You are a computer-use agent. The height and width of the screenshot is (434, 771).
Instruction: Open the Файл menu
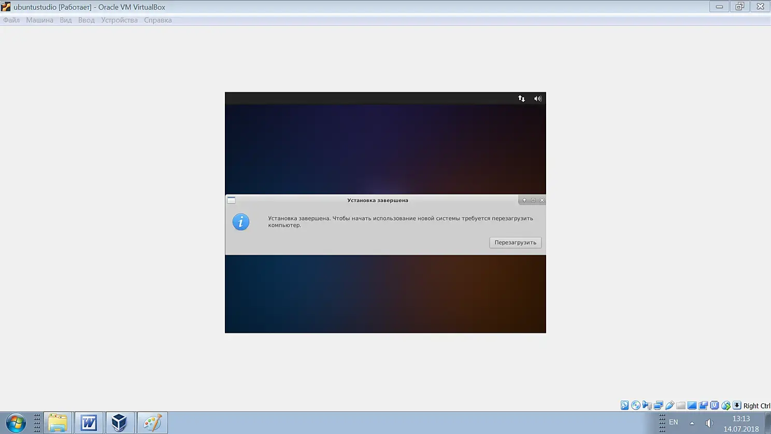click(11, 20)
